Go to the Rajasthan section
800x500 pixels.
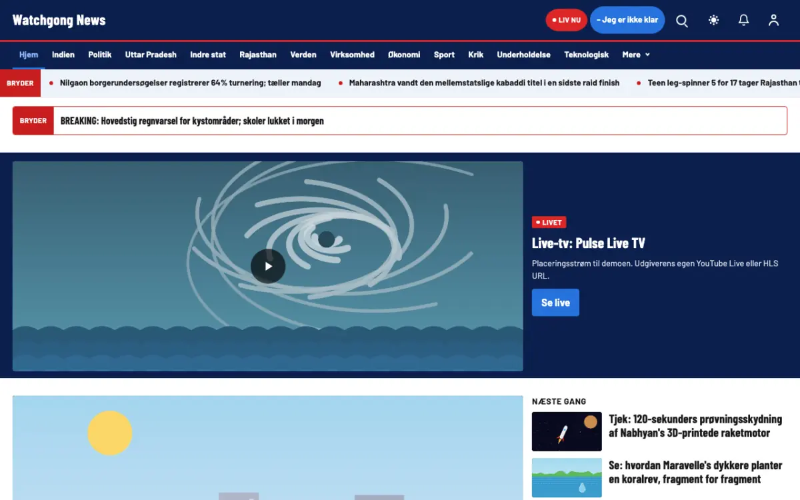(258, 55)
